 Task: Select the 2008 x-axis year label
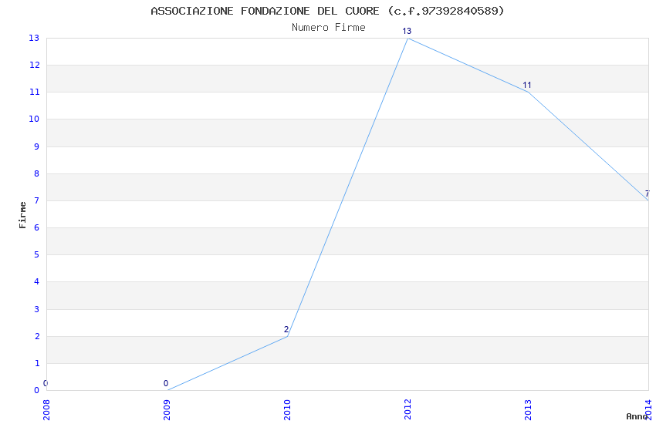[46, 409]
